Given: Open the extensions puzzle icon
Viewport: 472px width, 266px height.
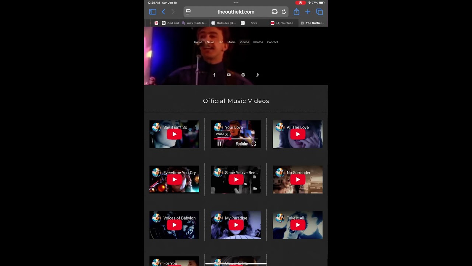Looking at the screenshot, I should [275, 12].
